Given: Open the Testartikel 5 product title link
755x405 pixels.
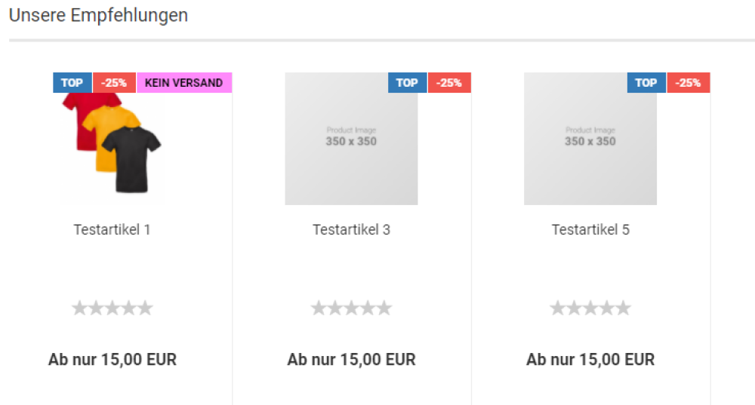Looking at the screenshot, I should click(590, 229).
